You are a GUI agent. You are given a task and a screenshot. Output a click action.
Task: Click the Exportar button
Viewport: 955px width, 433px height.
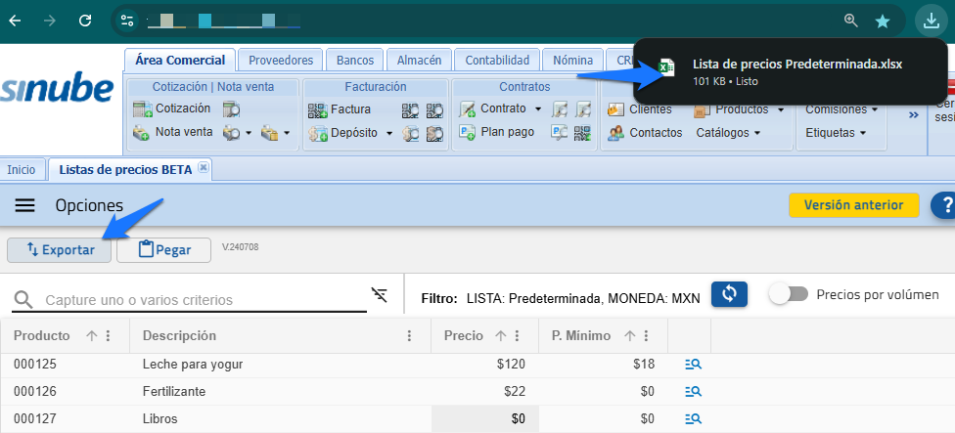60,249
